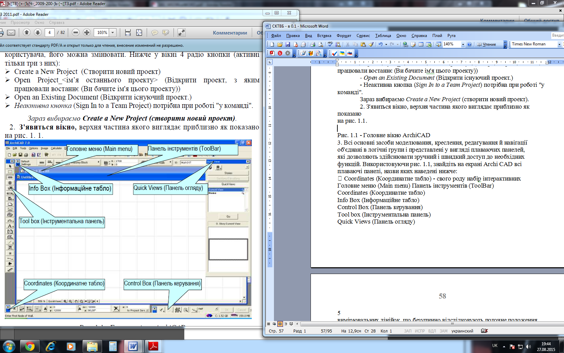Click Windows Start button
The height and width of the screenshot is (353, 564).
point(9,346)
